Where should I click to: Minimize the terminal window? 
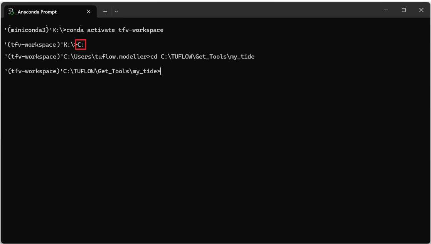pyautogui.click(x=386, y=10)
